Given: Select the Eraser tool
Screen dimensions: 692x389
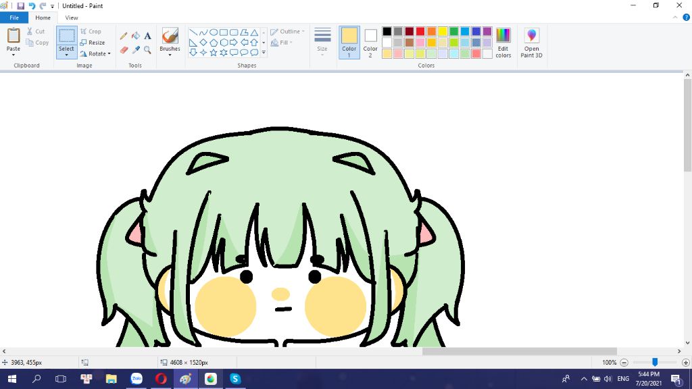Looking at the screenshot, I should tap(124, 50).
